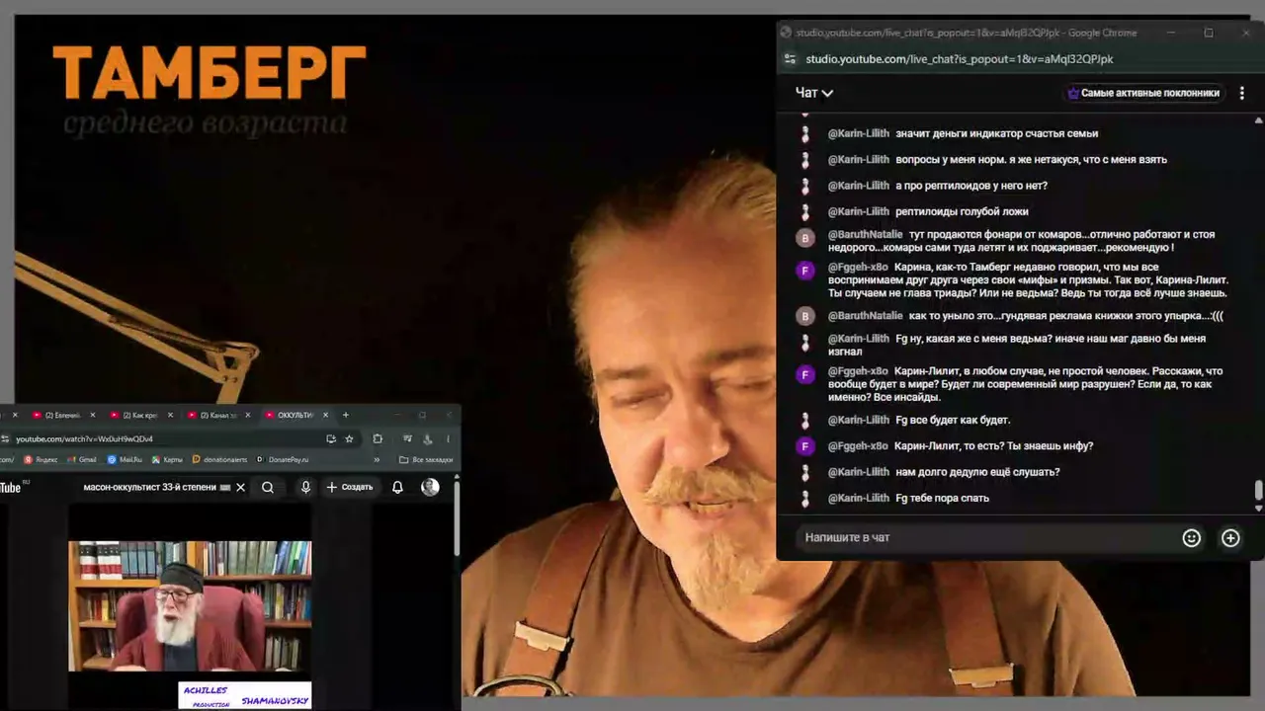Open the emoji picker in chat
This screenshot has width=1265, height=711.
[1191, 538]
